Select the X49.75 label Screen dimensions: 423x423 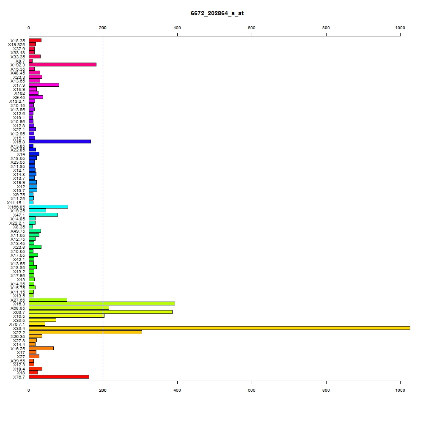(x=18, y=231)
